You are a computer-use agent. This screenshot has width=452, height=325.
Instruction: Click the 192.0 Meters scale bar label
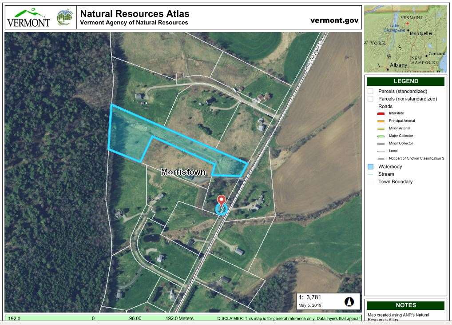pos(179,318)
